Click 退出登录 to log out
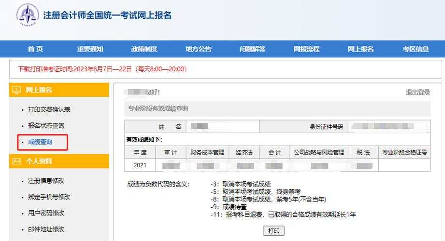The width and height of the screenshot is (445, 241). [x=418, y=92]
